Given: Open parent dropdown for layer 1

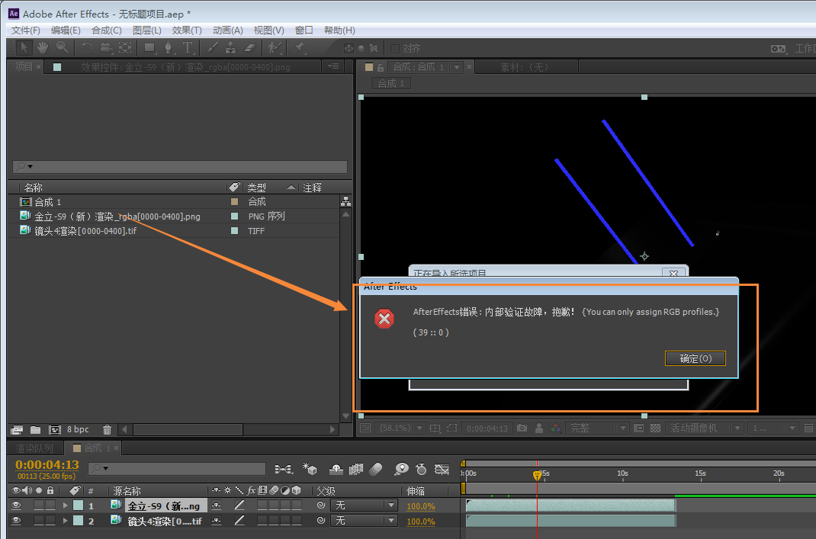Looking at the screenshot, I should pos(365,505).
